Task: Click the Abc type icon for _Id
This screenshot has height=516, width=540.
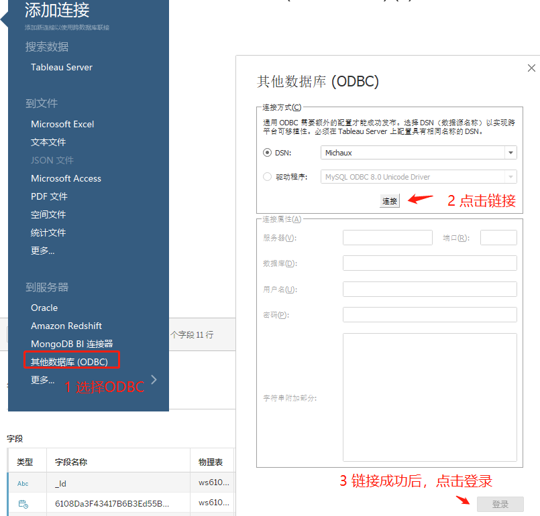Action: tap(23, 484)
